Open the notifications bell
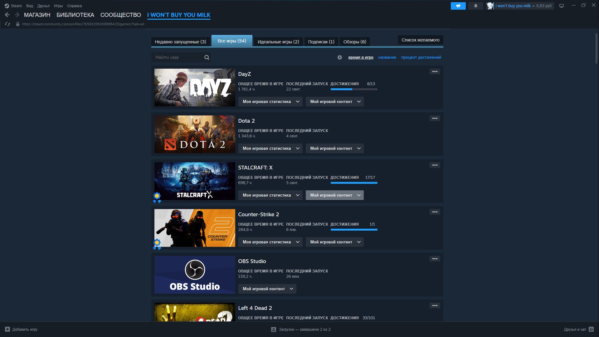This screenshot has width=599, height=337. click(476, 6)
